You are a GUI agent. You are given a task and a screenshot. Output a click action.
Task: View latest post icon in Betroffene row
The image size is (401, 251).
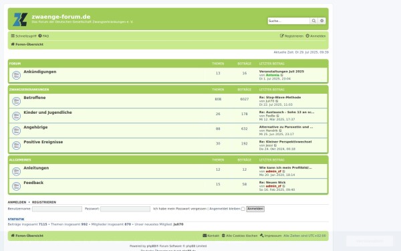pyautogui.click(x=277, y=101)
